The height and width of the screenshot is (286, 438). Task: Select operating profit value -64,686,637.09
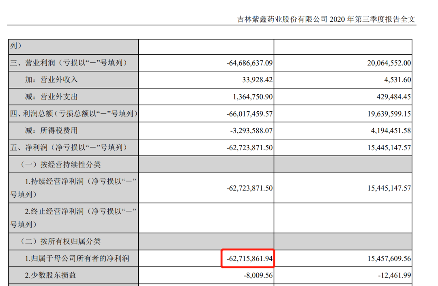point(249,63)
